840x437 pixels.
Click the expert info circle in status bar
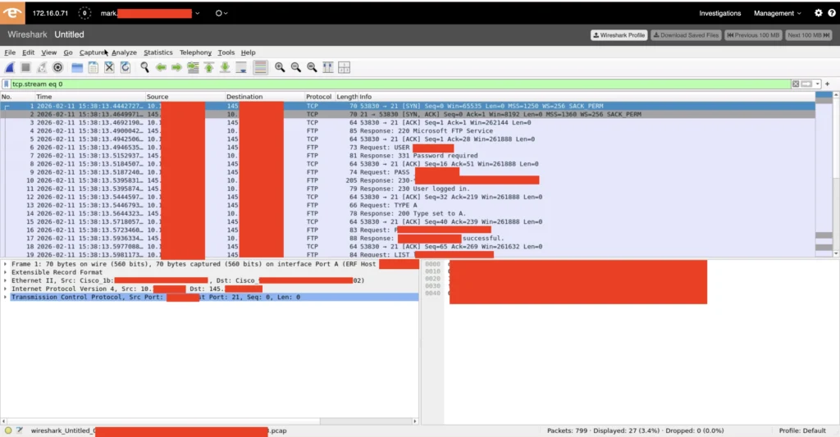8,430
